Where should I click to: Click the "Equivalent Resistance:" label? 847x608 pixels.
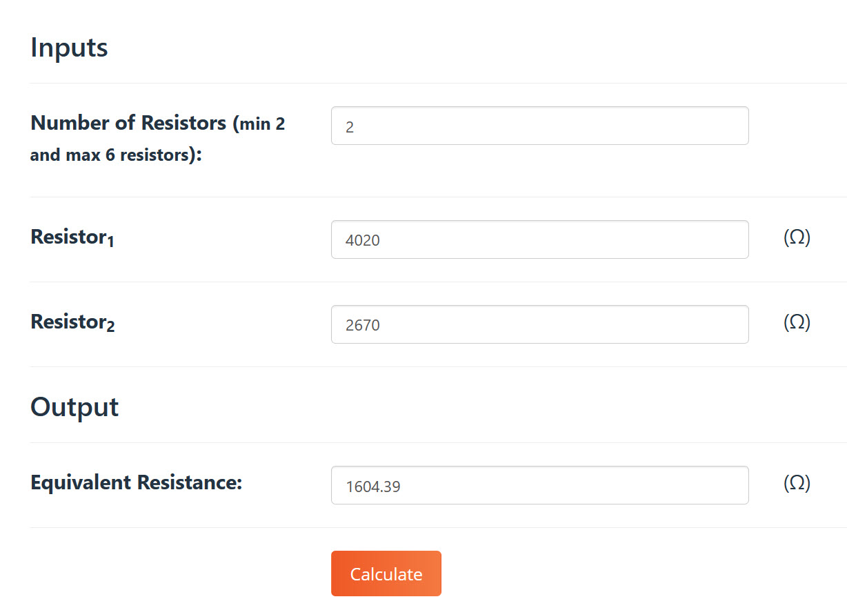click(137, 482)
